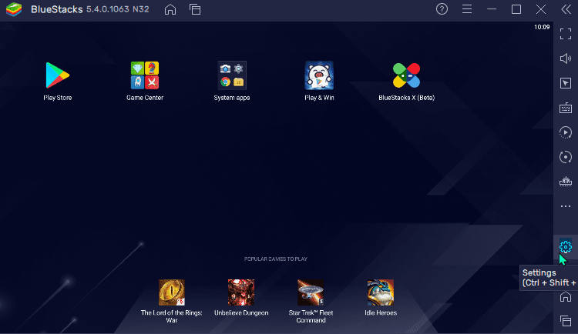Click the BlueStacks logo in title bar
Screen dimensions: 578x334
tap(14, 9)
